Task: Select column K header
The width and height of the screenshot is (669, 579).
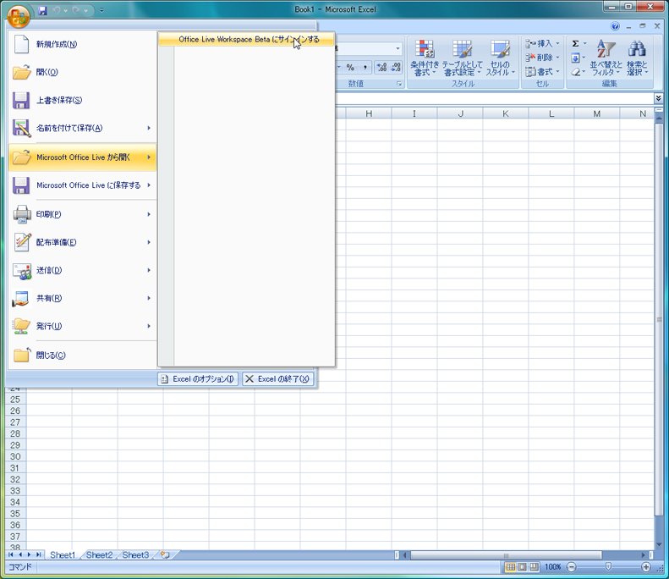Action: [506, 113]
